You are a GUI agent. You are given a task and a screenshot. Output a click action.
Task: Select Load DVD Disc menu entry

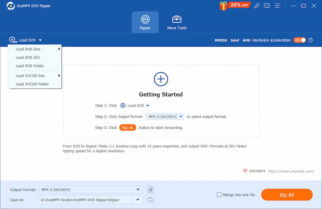coord(35,49)
